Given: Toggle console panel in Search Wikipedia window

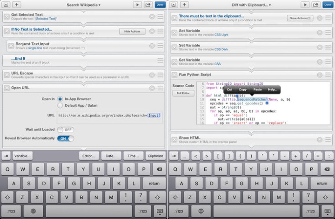Looking at the screenshot, I should pos(6,5).
